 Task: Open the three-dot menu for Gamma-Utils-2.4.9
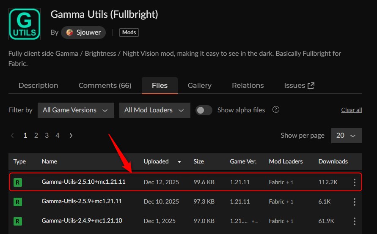[x=354, y=221]
